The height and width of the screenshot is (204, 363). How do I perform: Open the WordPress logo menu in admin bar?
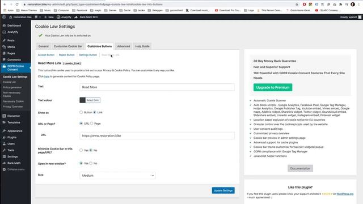[x=4, y=17]
